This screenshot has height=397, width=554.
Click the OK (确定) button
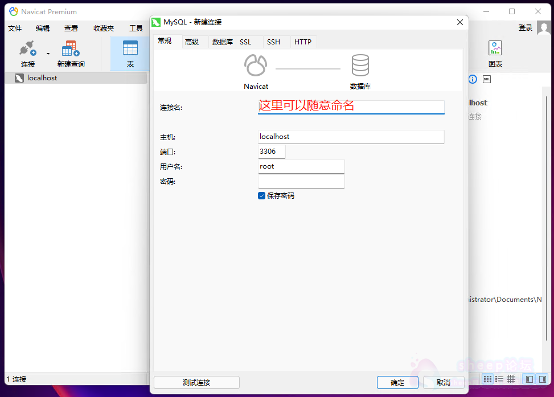[x=397, y=383]
